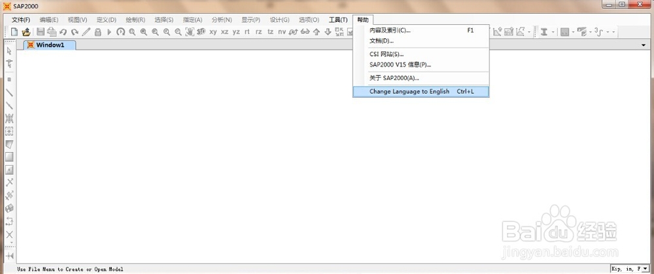Click the Pan hand icon
Viewport: 654px width, 274px height.
pos(190,31)
